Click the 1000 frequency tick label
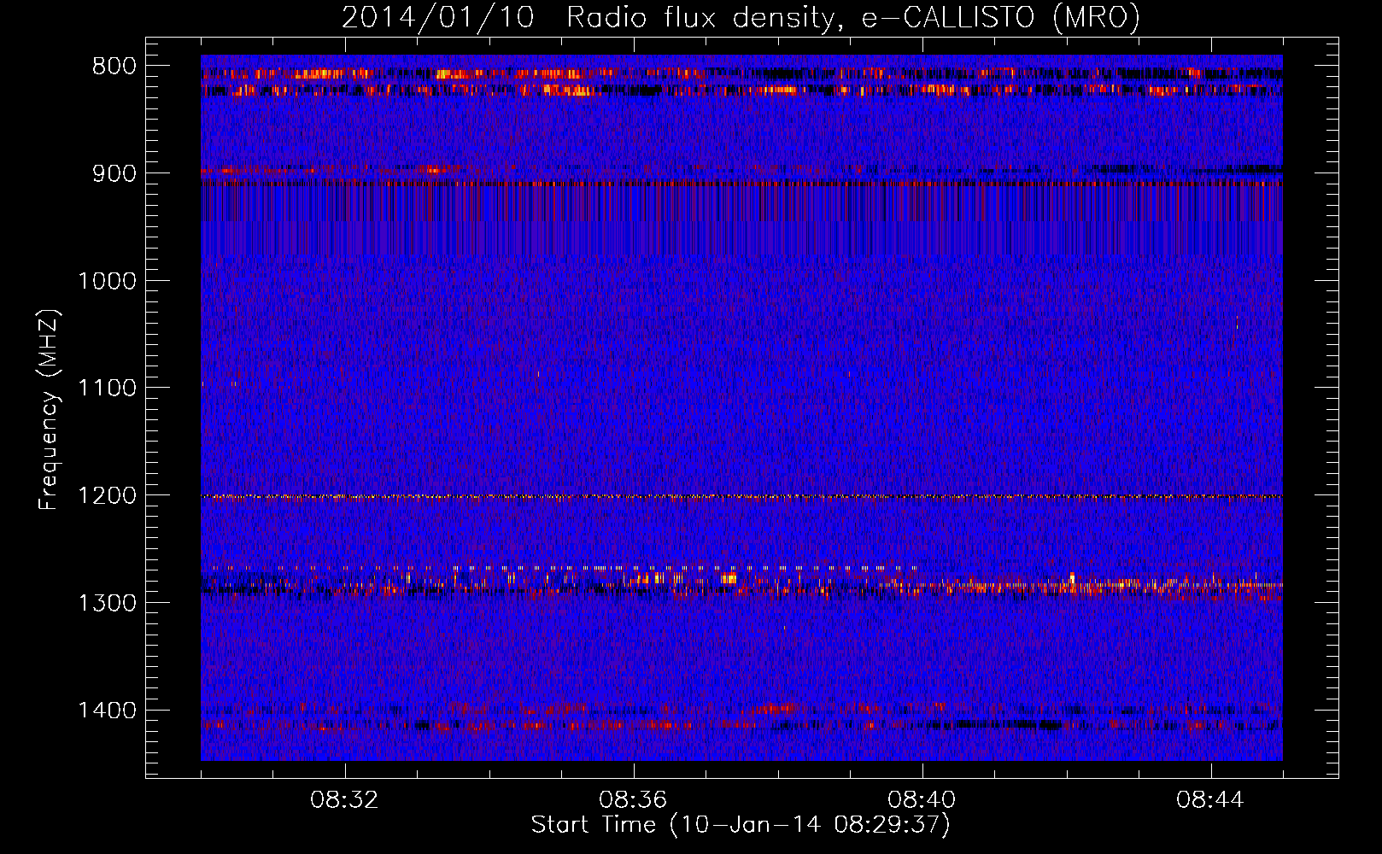This screenshot has width=1382, height=854. coord(108,281)
